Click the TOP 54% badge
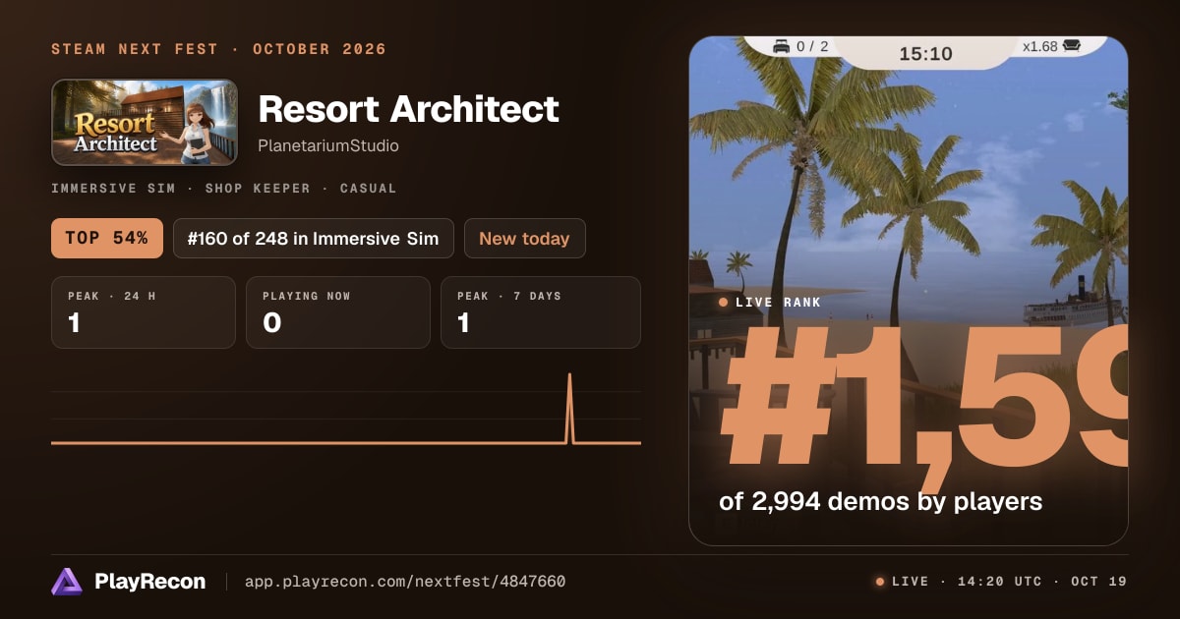 pos(107,239)
